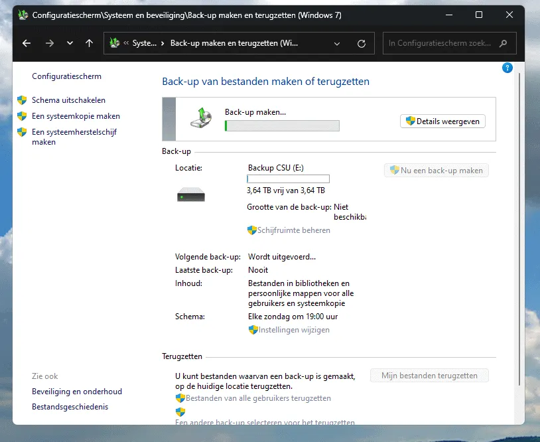Expand hidden breadcrumb path chevrons
This screenshot has height=442, width=540.
click(126, 44)
